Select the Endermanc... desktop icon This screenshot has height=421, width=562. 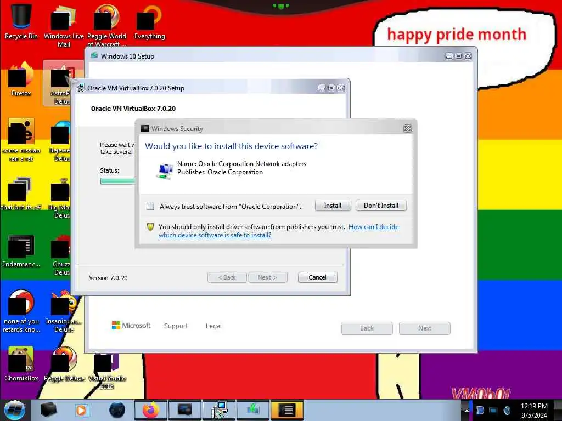[21, 251]
